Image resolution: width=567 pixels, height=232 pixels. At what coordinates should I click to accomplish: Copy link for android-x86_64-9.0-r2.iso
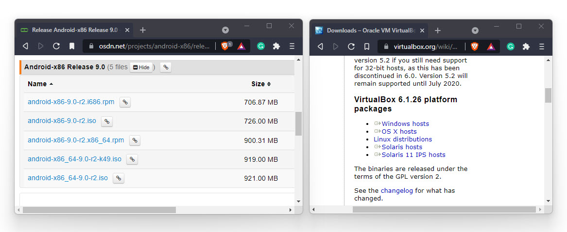pyautogui.click(x=119, y=178)
